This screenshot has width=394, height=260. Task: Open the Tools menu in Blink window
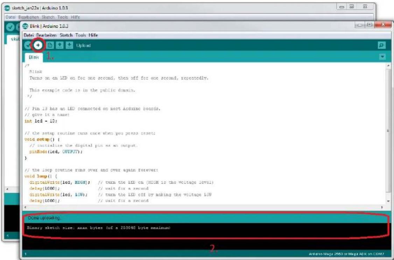pos(81,35)
